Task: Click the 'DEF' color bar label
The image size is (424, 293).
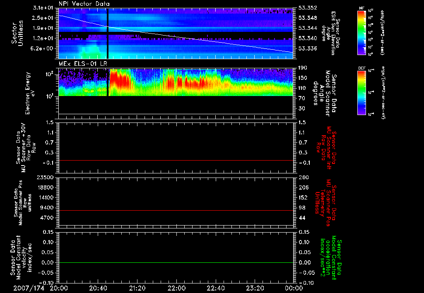Action: pyautogui.click(x=361, y=68)
